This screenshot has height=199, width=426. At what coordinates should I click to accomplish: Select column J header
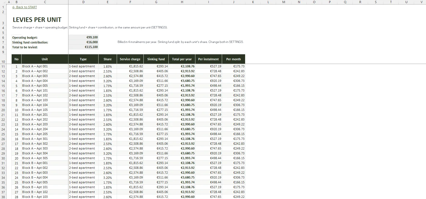pos(233,2)
